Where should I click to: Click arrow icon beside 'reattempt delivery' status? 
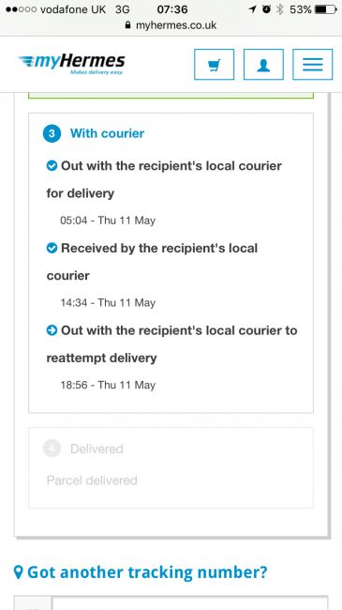52,330
